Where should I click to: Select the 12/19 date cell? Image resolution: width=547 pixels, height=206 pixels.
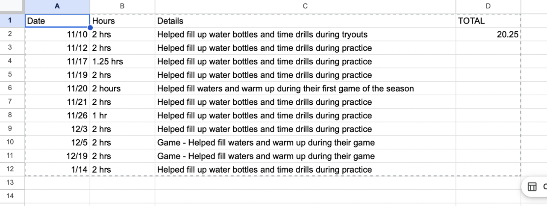57,156
